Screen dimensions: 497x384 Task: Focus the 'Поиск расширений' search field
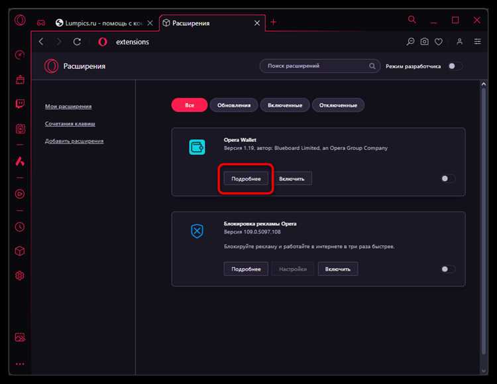(x=320, y=66)
